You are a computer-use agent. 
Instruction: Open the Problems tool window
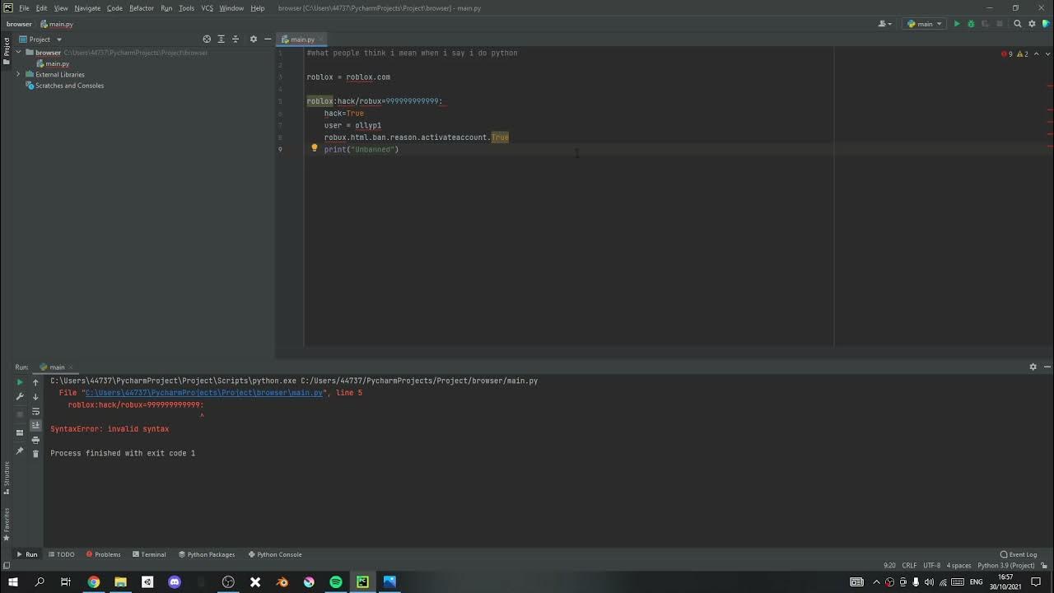pos(103,554)
